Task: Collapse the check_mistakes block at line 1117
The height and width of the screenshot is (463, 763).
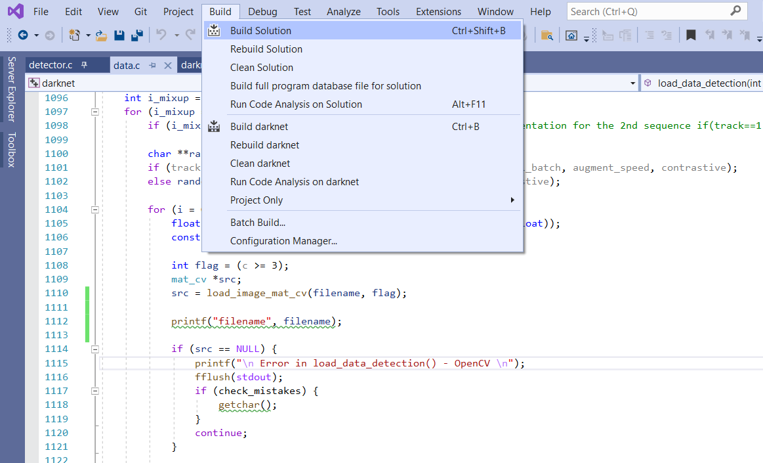Action: (x=95, y=391)
